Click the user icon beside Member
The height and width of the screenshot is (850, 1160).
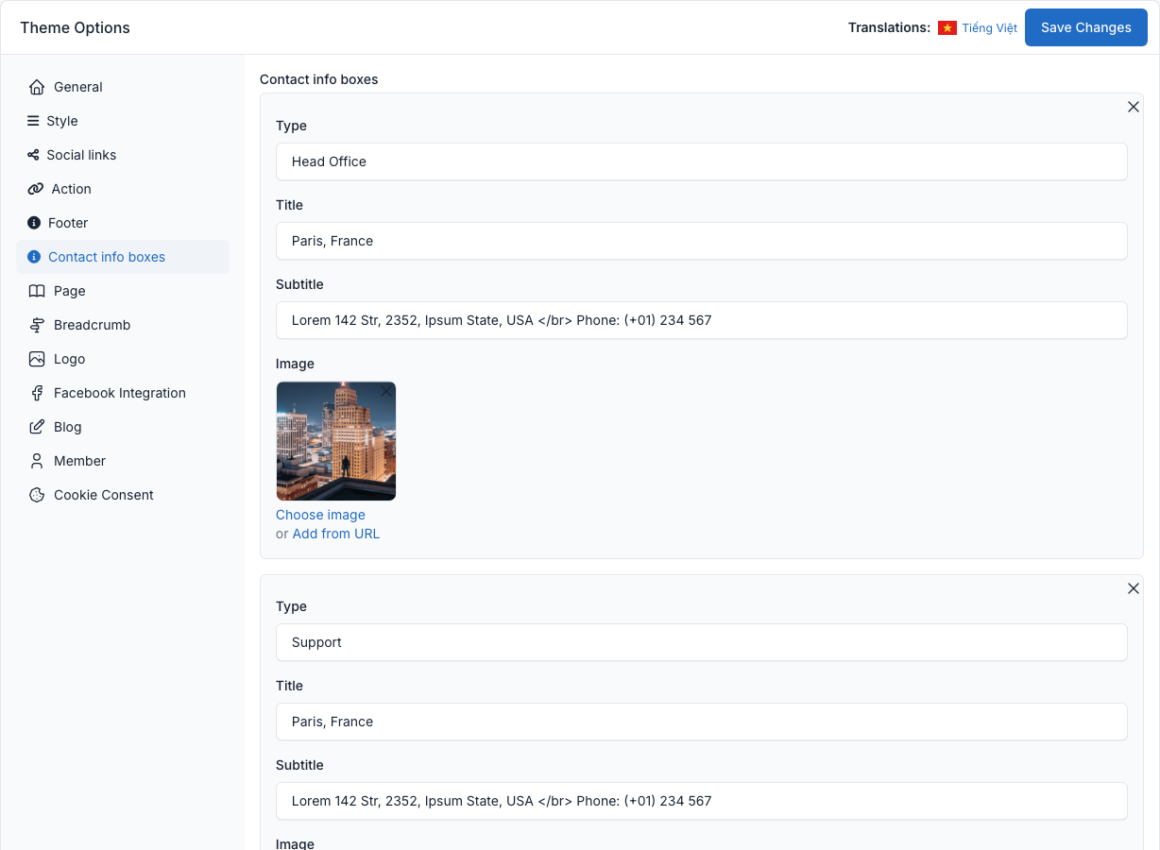point(37,461)
